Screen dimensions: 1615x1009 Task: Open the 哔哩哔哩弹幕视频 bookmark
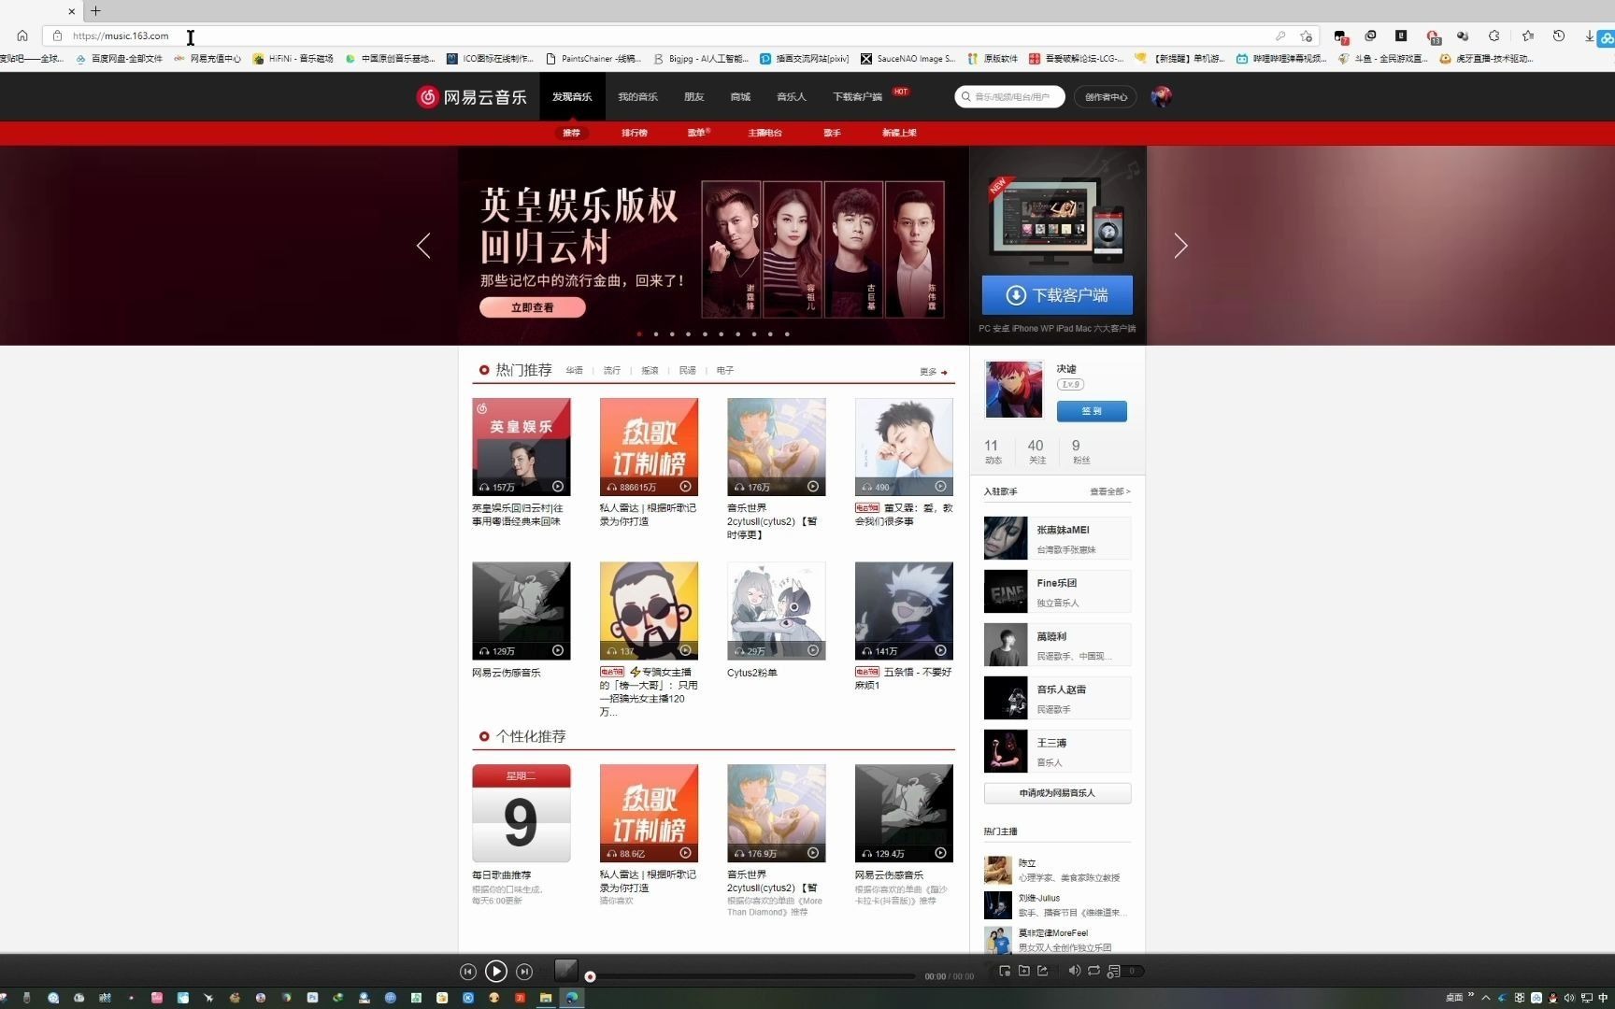point(1279,58)
